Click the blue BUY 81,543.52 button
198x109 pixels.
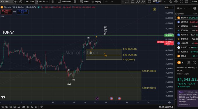(23, 12)
